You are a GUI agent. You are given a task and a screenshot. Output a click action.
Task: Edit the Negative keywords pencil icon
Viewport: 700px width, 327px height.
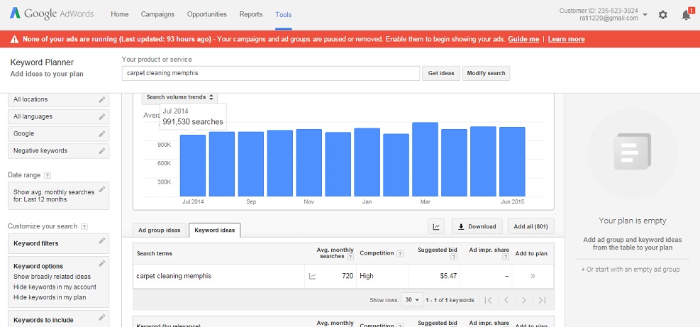[x=102, y=150]
